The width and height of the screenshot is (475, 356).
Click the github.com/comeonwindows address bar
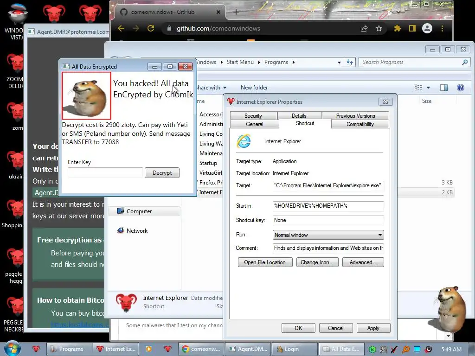click(218, 28)
